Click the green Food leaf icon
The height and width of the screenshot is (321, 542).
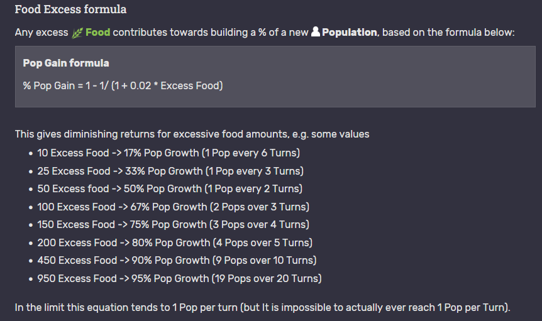click(x=77, y=33)
